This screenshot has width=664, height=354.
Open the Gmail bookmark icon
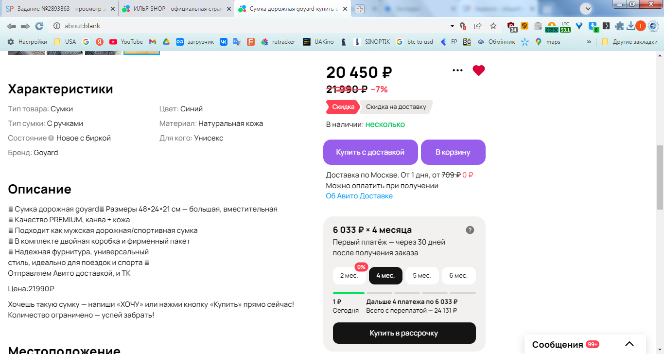pos(153,42)
